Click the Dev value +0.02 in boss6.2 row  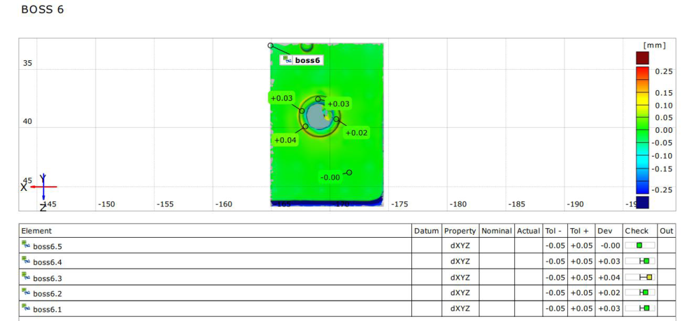coord(609,293)
